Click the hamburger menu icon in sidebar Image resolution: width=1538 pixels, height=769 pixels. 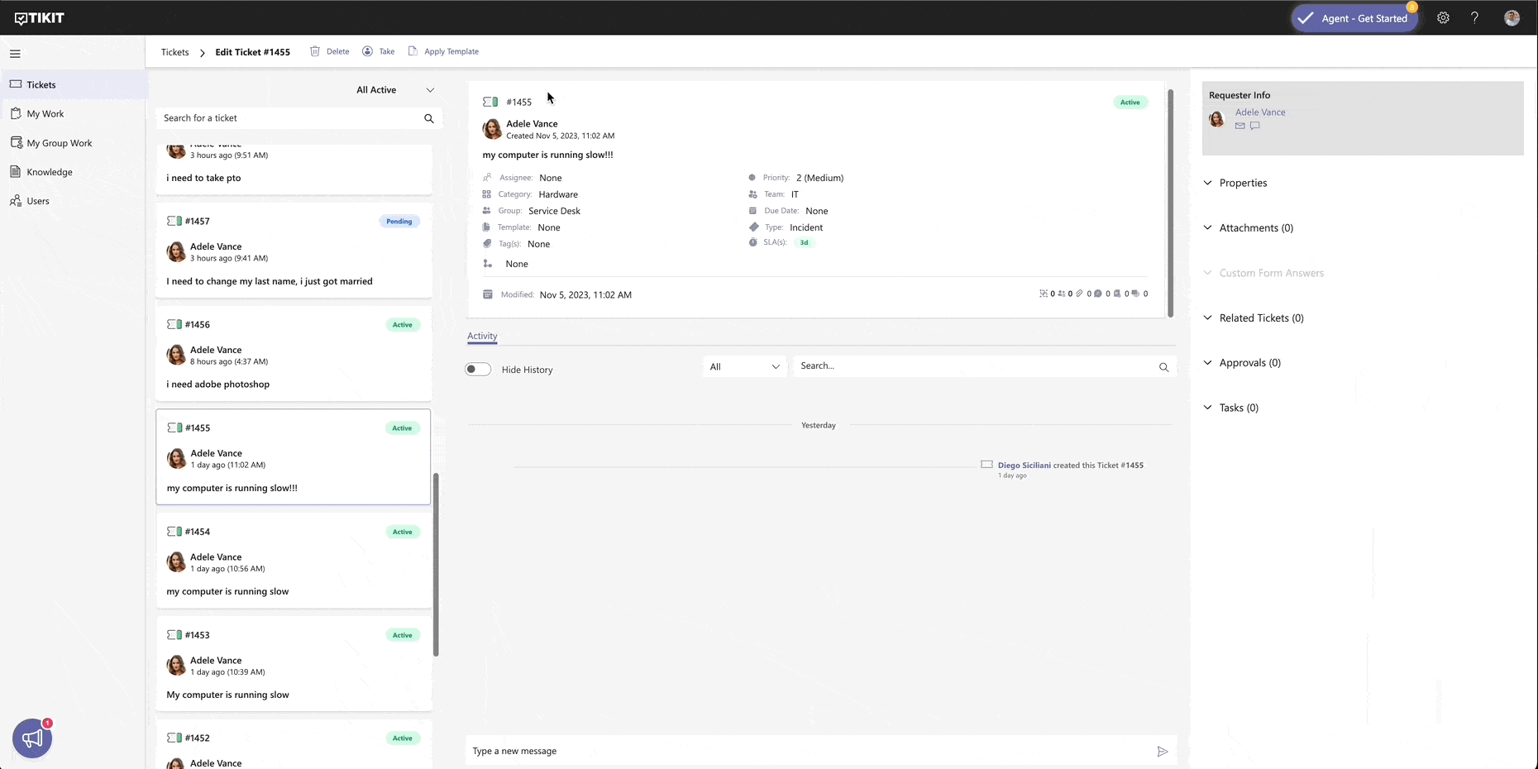point(15,54)
